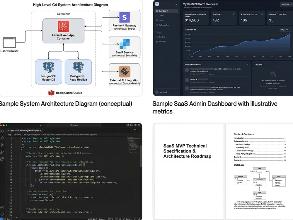
Task: Click dashboard notification bell icon
Action: [x=176, y=4]
